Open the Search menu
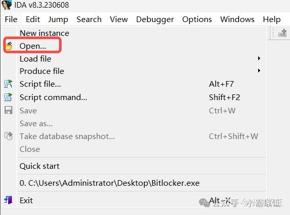 pos(89,19)
